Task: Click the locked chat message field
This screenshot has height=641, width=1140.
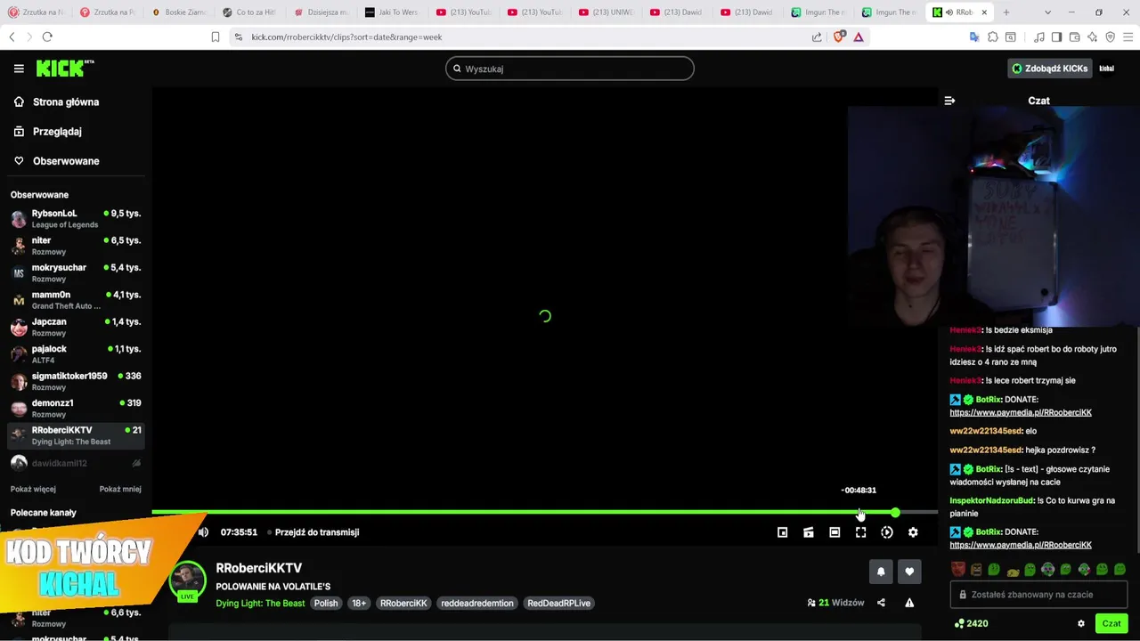Action: [1038, 595]
